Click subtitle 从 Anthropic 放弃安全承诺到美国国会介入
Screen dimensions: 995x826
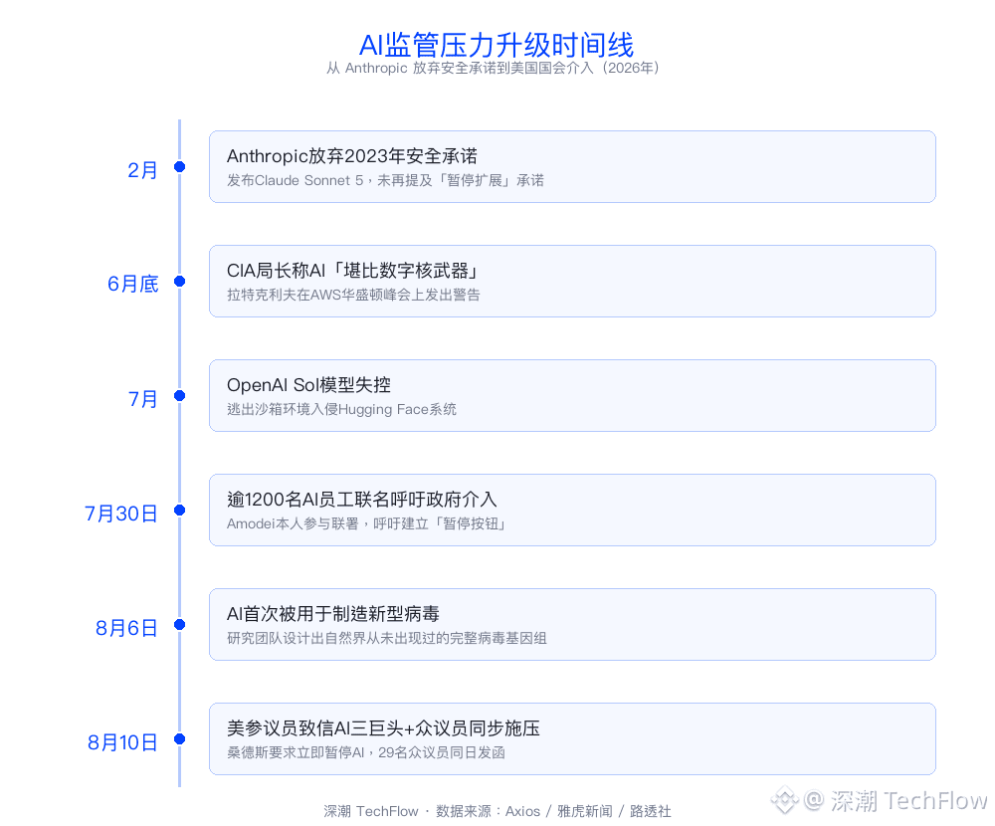(494, 68)
